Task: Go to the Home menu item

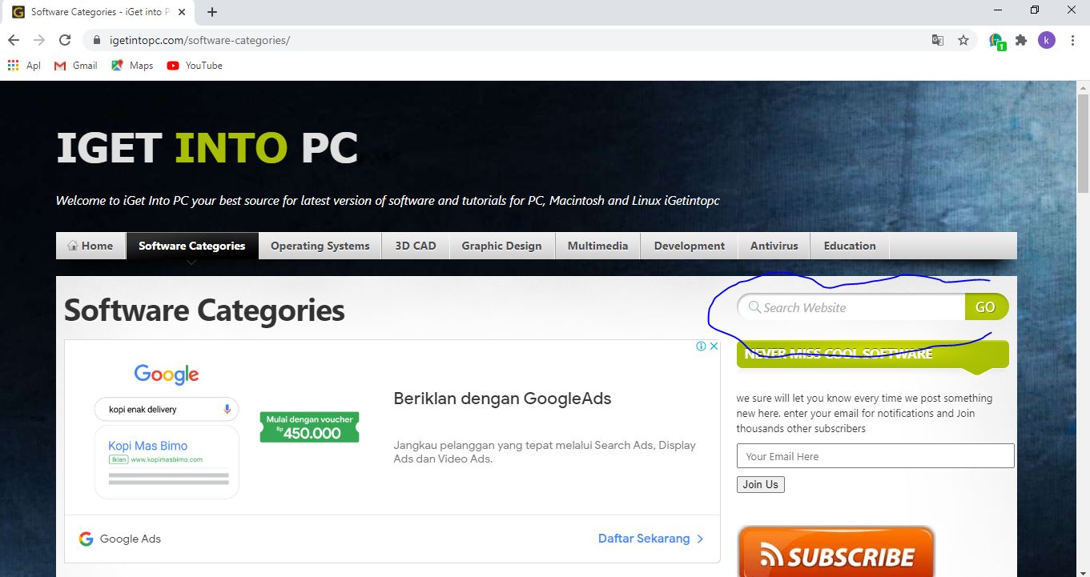Action: click(90, 246)
